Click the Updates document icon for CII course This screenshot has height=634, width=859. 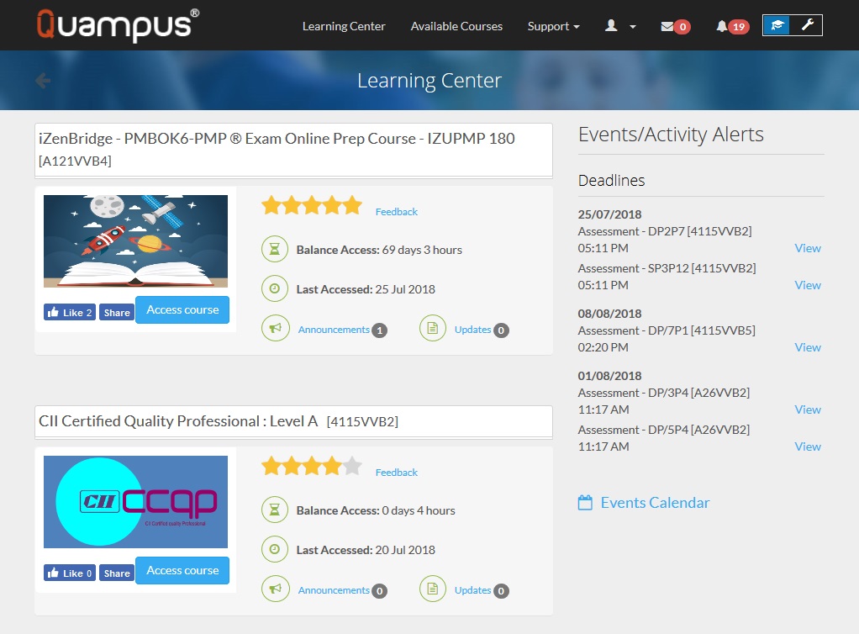click(x=432, y=589)
